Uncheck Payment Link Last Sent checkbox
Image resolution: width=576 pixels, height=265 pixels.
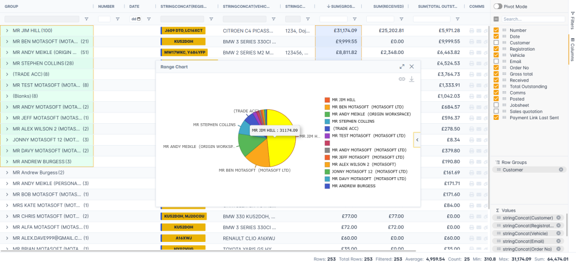point(496,118)
